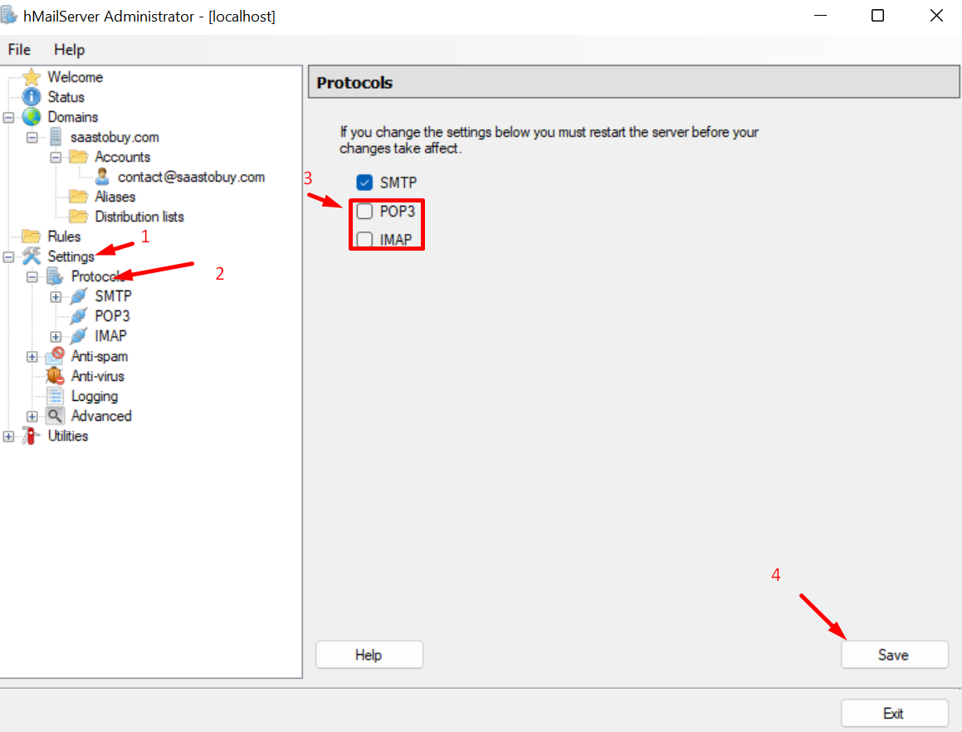This screenshot has height=732, width=962.
Task: Select the Welcome star icon
Action: pyautogui.click(x=33, y=76)
